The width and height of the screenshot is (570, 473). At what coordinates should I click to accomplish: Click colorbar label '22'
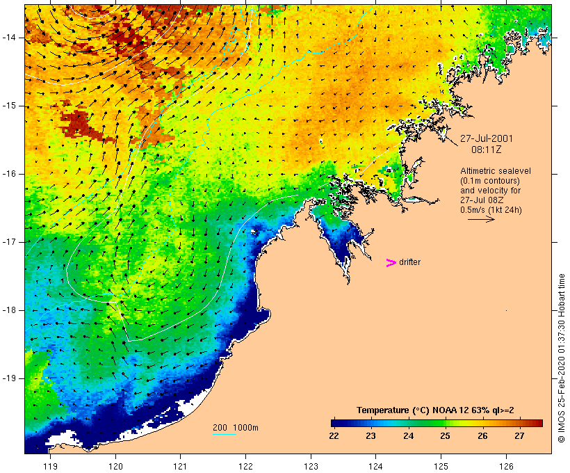[x=334, y=436]
